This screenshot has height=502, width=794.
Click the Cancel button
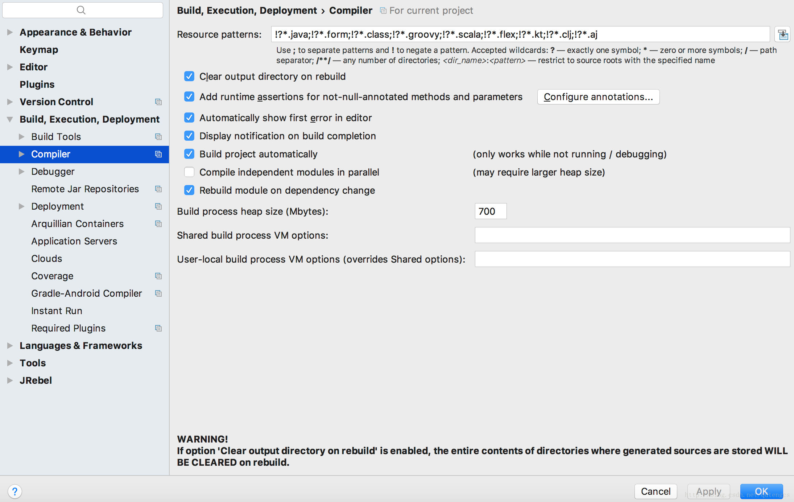pos(656,491)
